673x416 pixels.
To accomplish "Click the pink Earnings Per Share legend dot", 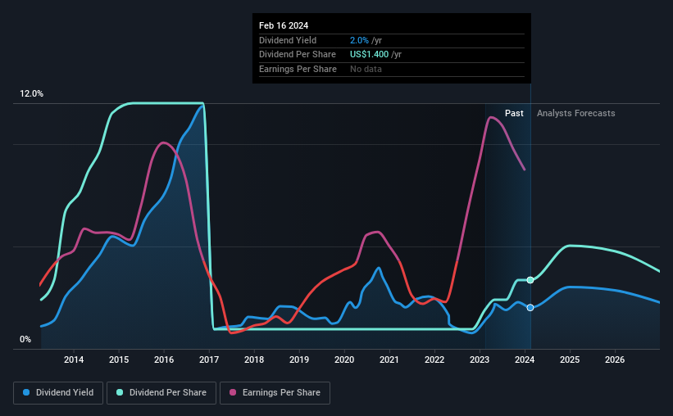I will point(233,392).
